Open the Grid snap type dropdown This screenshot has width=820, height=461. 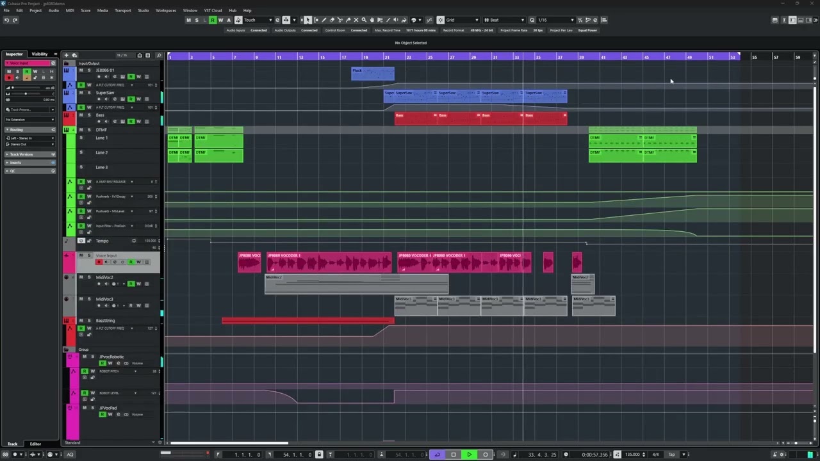click(x=462, y=20)
